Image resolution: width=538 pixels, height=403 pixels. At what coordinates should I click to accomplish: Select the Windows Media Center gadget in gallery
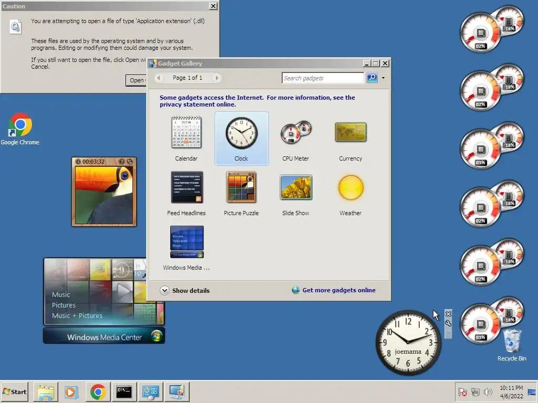coord(187,248)
